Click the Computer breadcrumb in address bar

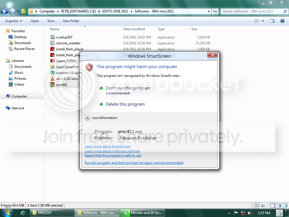47,11
